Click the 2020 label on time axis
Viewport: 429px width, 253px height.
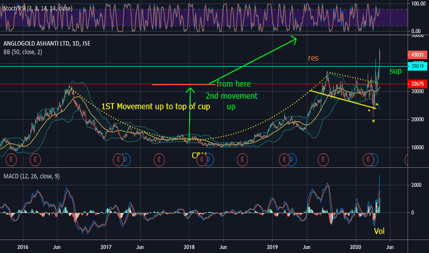356,247
